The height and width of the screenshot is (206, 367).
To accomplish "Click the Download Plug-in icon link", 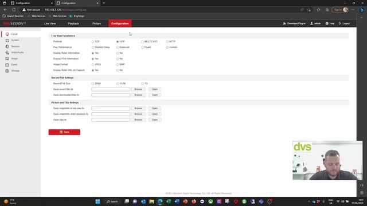I will coord(284,23).
